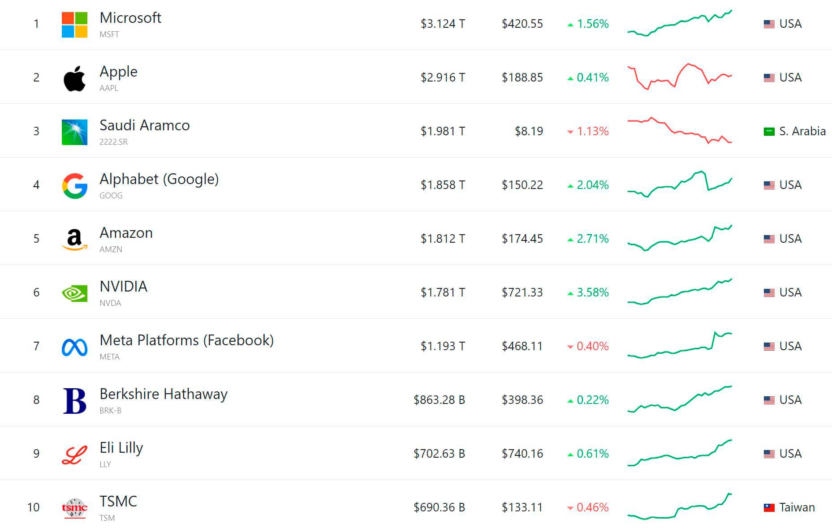
Task: Click the Saudi Aramco logo
Action: 74,132
